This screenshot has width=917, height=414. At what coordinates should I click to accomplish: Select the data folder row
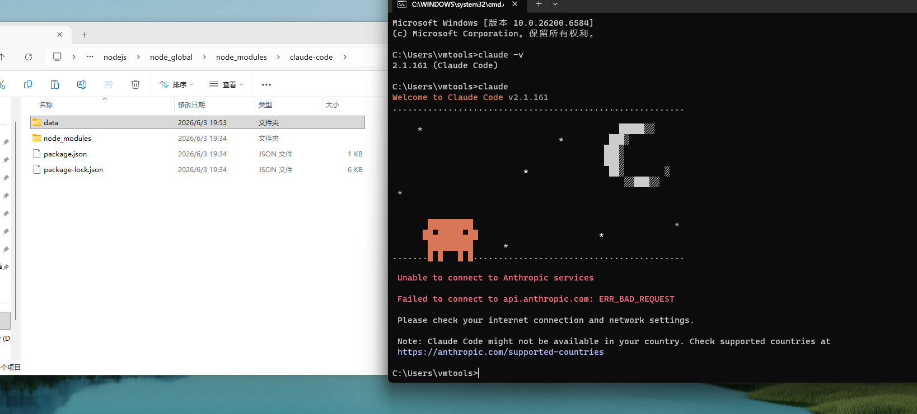click(198, 122)
